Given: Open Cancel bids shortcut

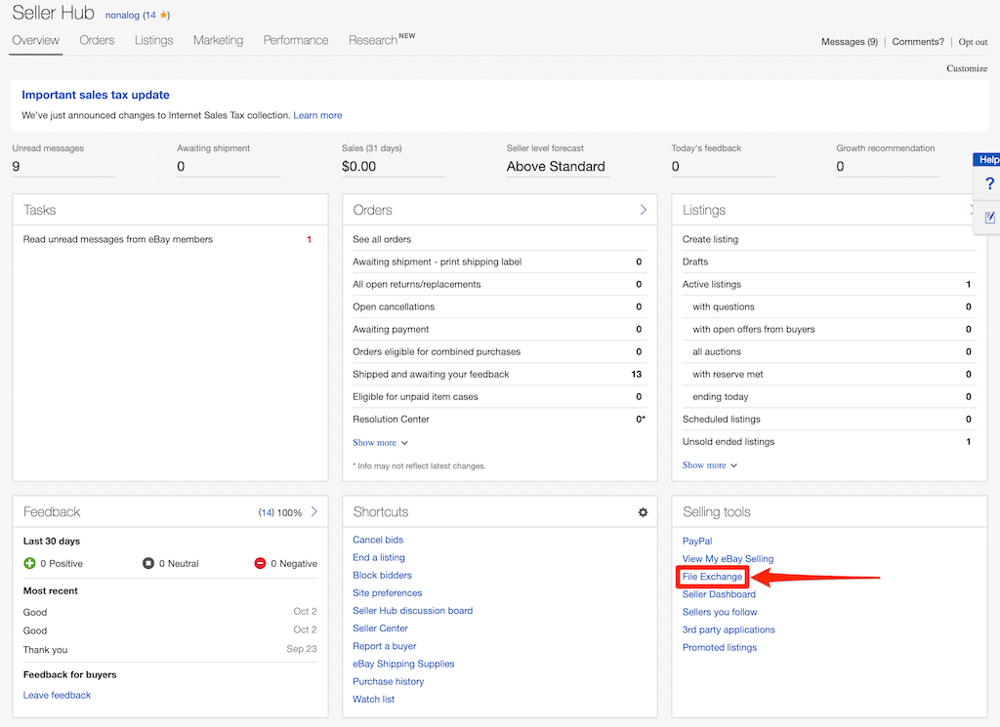Looking at the screenshot, I should pos(378,540).
